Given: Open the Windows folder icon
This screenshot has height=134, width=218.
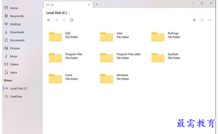Looking at the screenshot, I should pos(107,79).
